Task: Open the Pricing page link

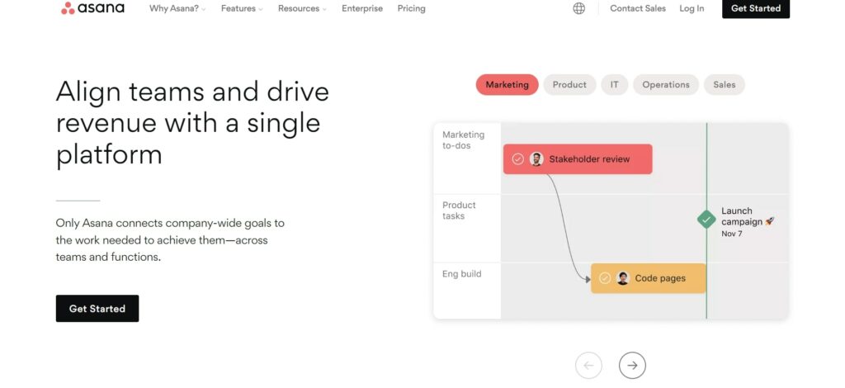Action: click(x=411, y=8)
